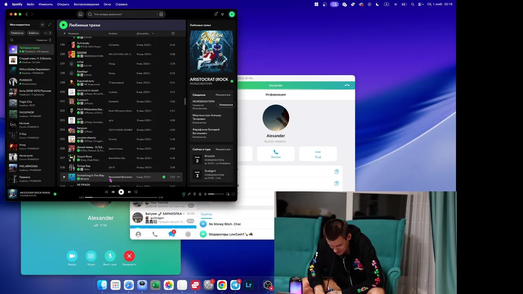The width and height of the screenshot is (523, 294).
Task: Open the Недавние sort dropdown in the library
Action: [44, 40]
